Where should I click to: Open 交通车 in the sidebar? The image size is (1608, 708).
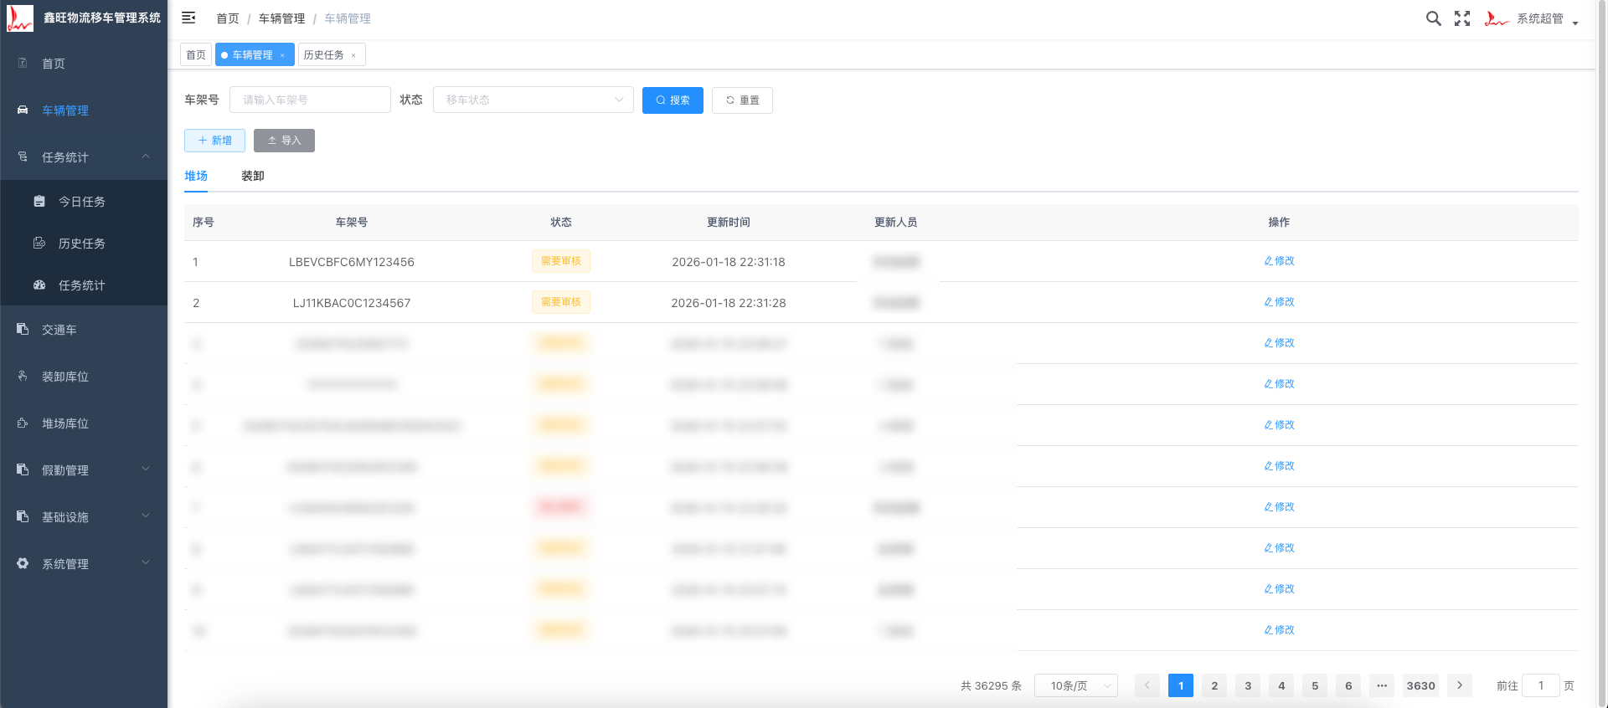tap(84, 330)
